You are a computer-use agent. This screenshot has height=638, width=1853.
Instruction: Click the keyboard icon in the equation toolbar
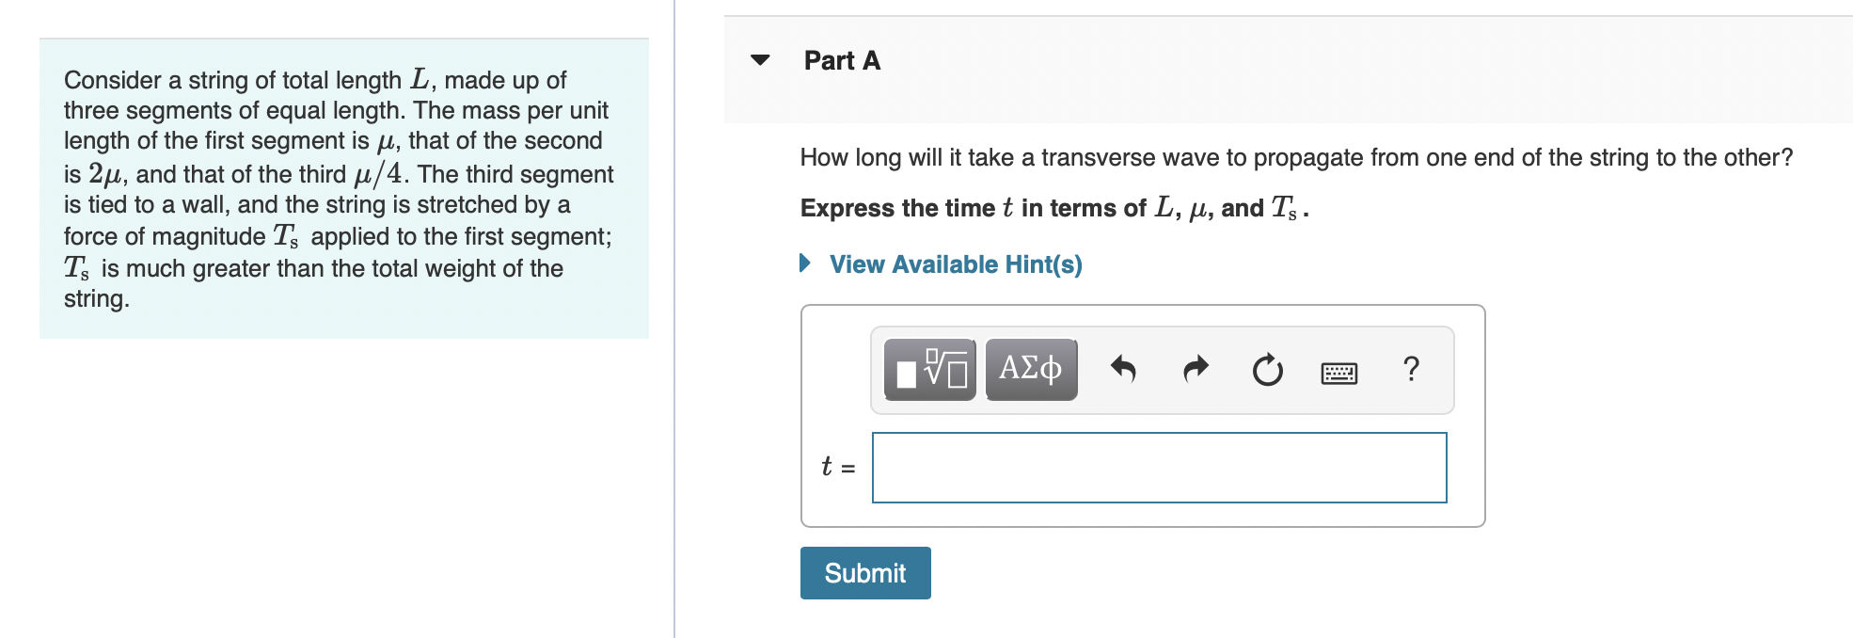click(x=1338, y=373)
